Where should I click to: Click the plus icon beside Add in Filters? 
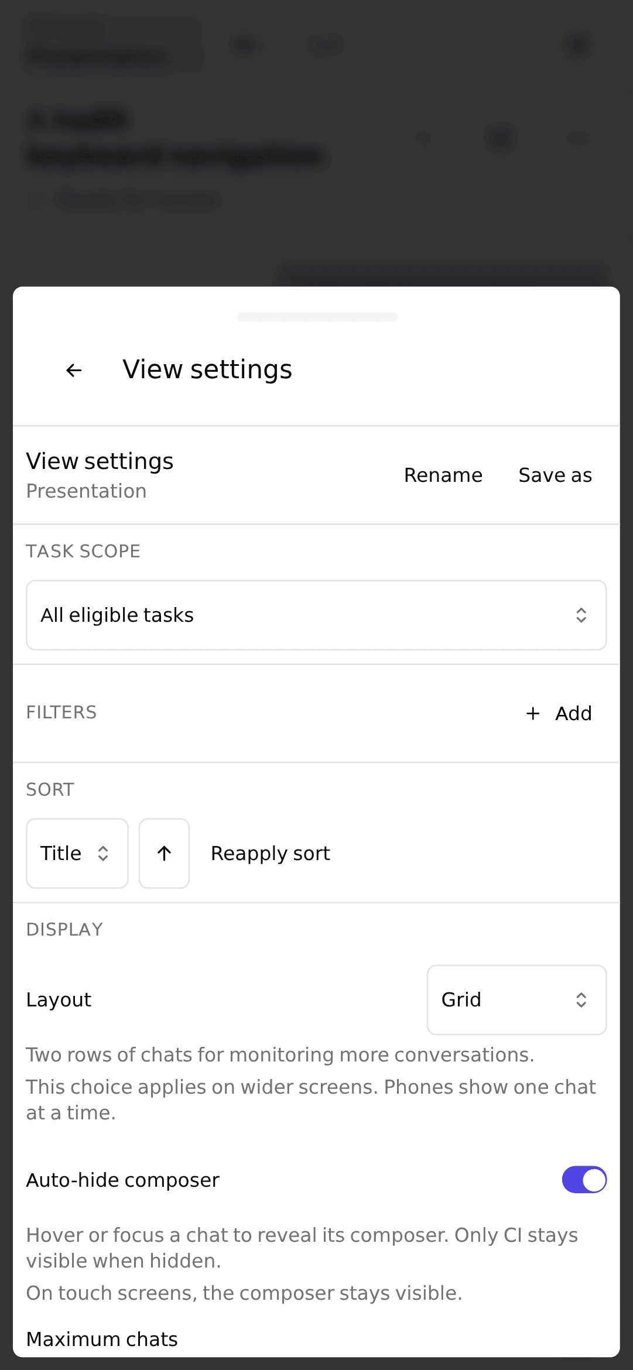tap(533, 713)
